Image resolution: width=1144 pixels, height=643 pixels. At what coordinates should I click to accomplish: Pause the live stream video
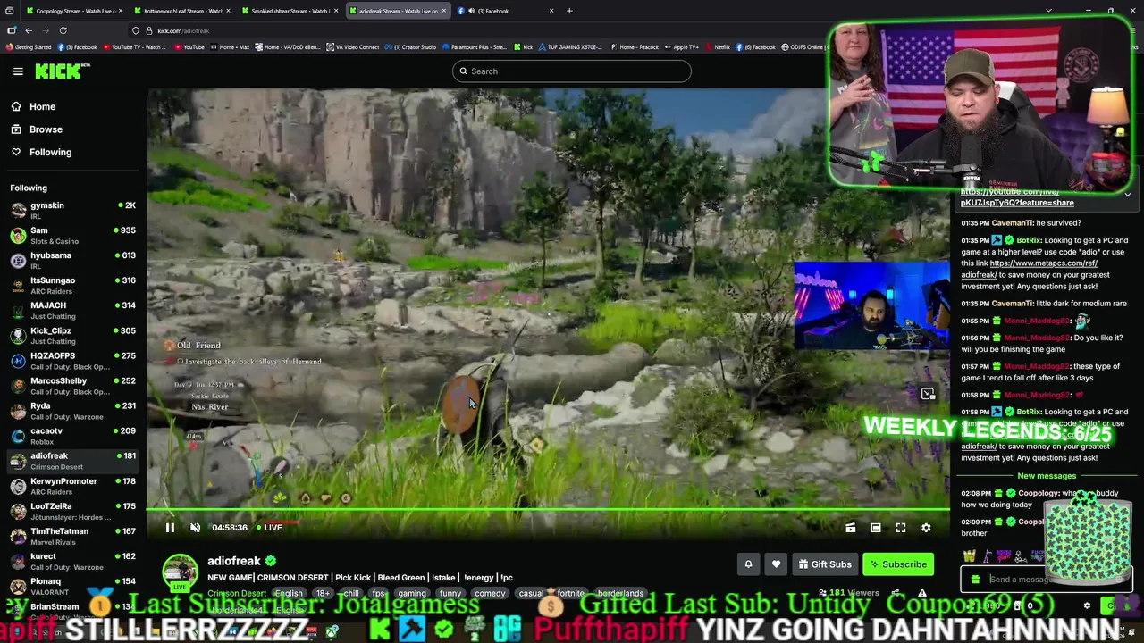click(x=170, y=528)
